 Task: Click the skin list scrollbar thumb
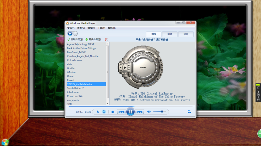point(108,72)
